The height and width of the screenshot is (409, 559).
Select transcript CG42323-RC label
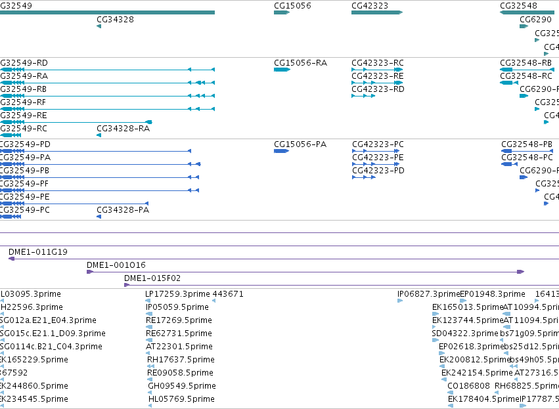(378, 63)
